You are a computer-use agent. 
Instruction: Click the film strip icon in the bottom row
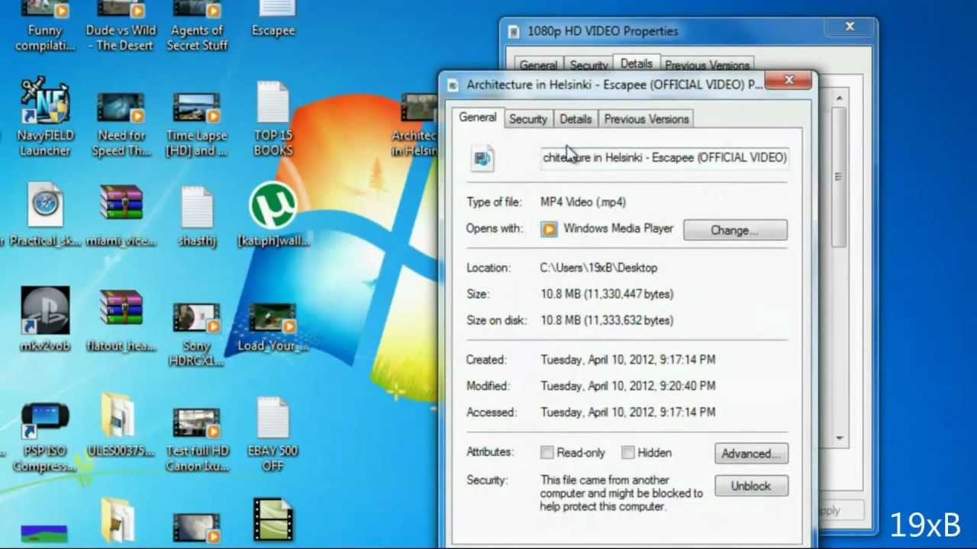272,519
